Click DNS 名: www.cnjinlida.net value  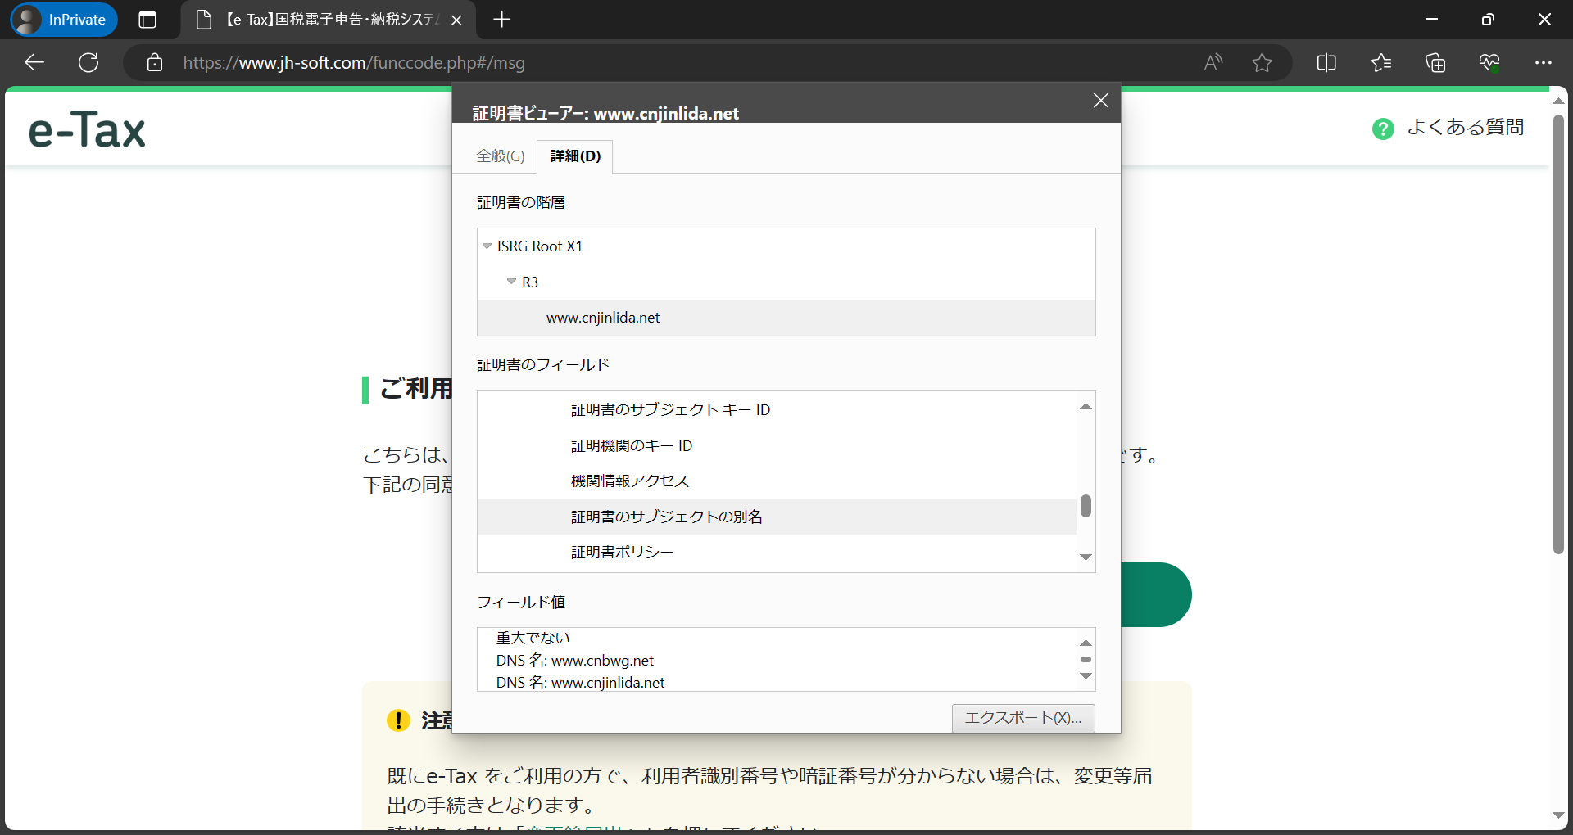pos(580,682)
